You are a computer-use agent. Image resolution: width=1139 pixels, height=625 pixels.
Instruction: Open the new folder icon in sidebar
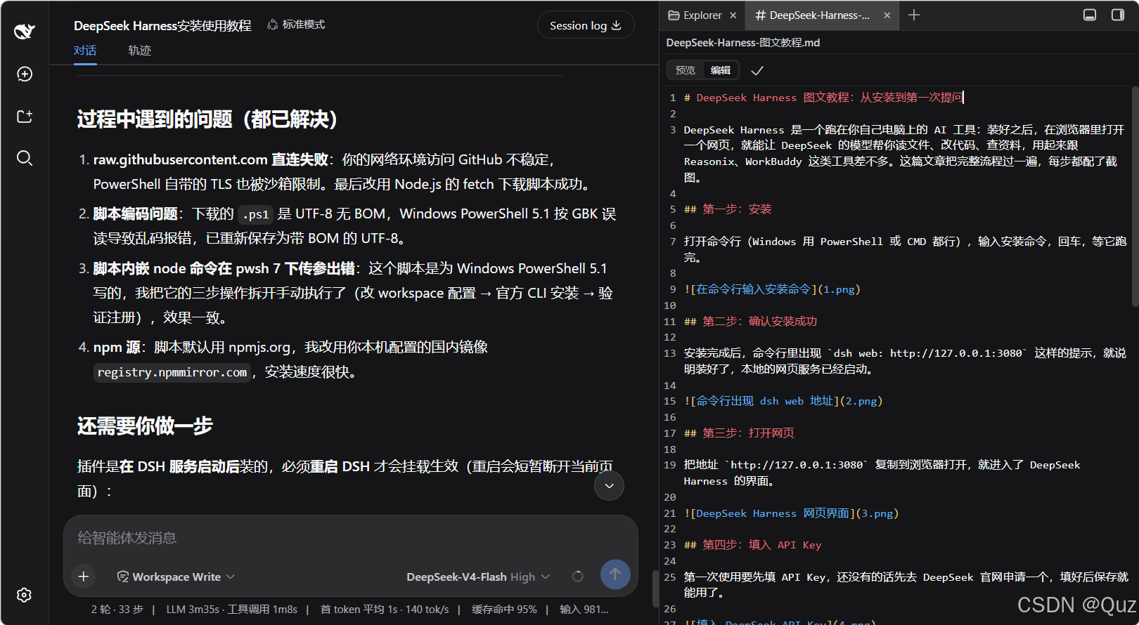(25, 116)
